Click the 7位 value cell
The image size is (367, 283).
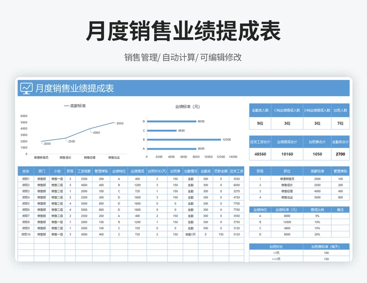point(340,123)
